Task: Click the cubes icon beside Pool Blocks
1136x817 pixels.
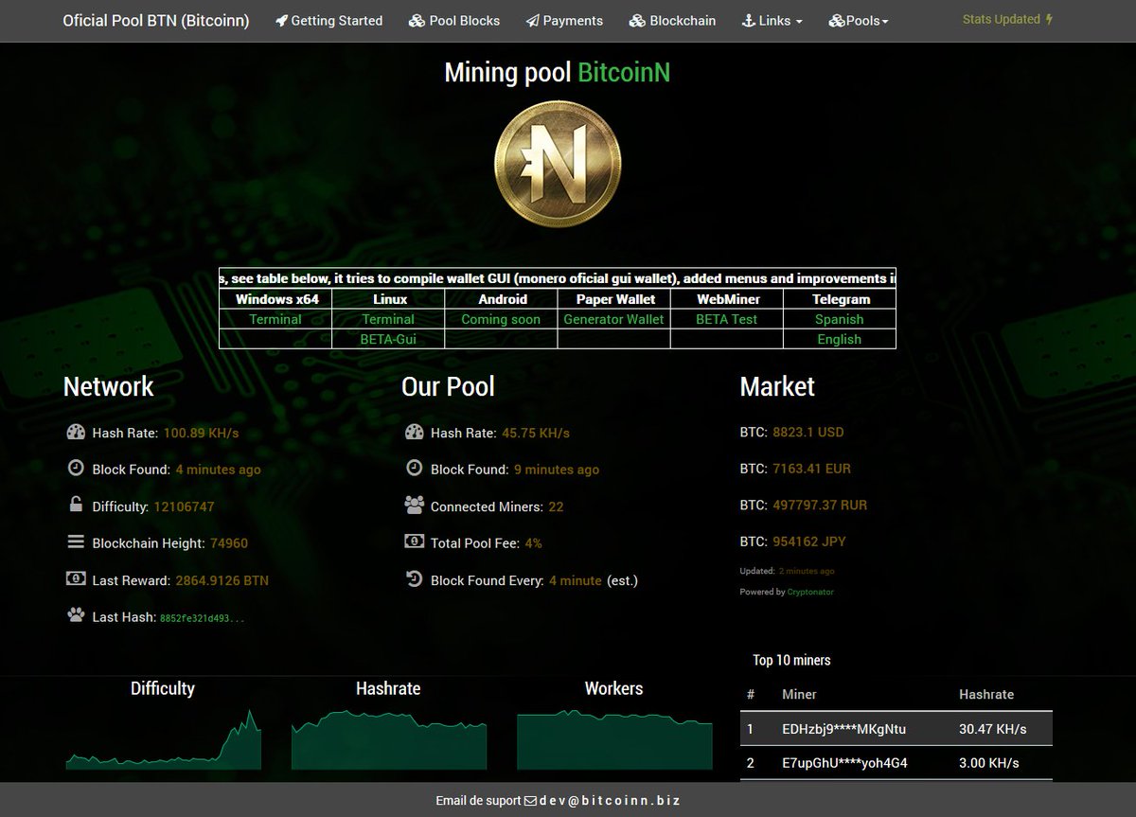Action: coord(417,21)
